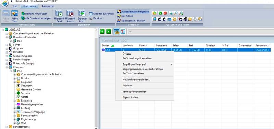This screenshot has height=129, width=274.
Task: Click the plain magnifier AD search icon
Action: click(176, 13)
